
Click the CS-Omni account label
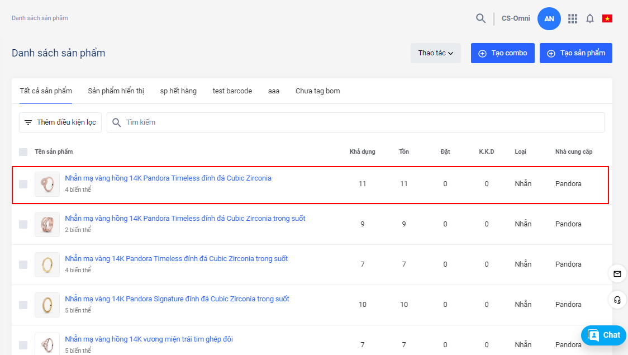516,18
